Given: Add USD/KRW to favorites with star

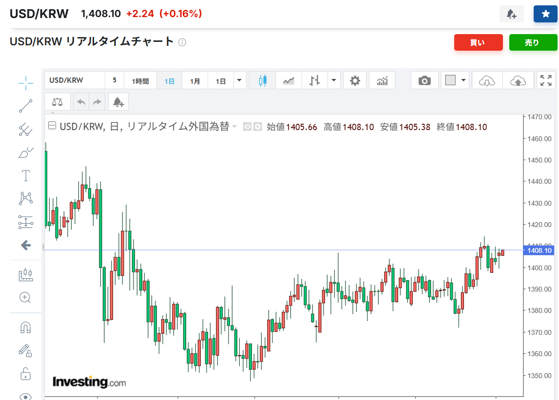Looking at the screenshot, I should click(545, 14).
